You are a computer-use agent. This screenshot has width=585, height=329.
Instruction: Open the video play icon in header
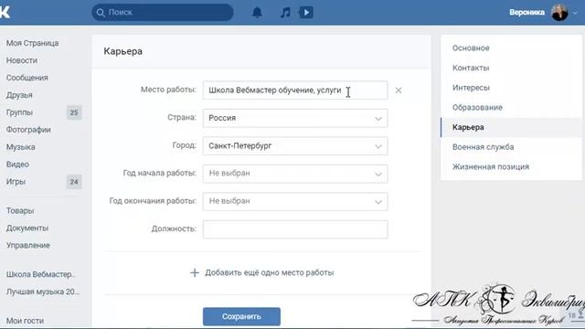(x=306, y=12)
